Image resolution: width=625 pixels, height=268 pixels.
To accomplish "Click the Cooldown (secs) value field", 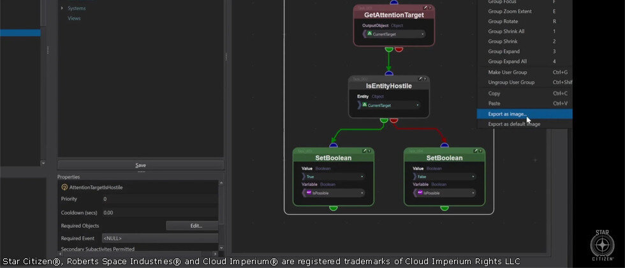I will point(159,212).
